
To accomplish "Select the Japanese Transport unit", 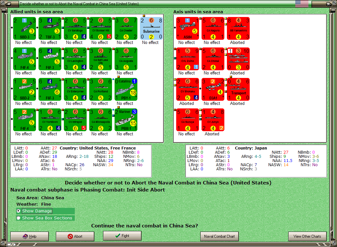I will coord(238,89).
